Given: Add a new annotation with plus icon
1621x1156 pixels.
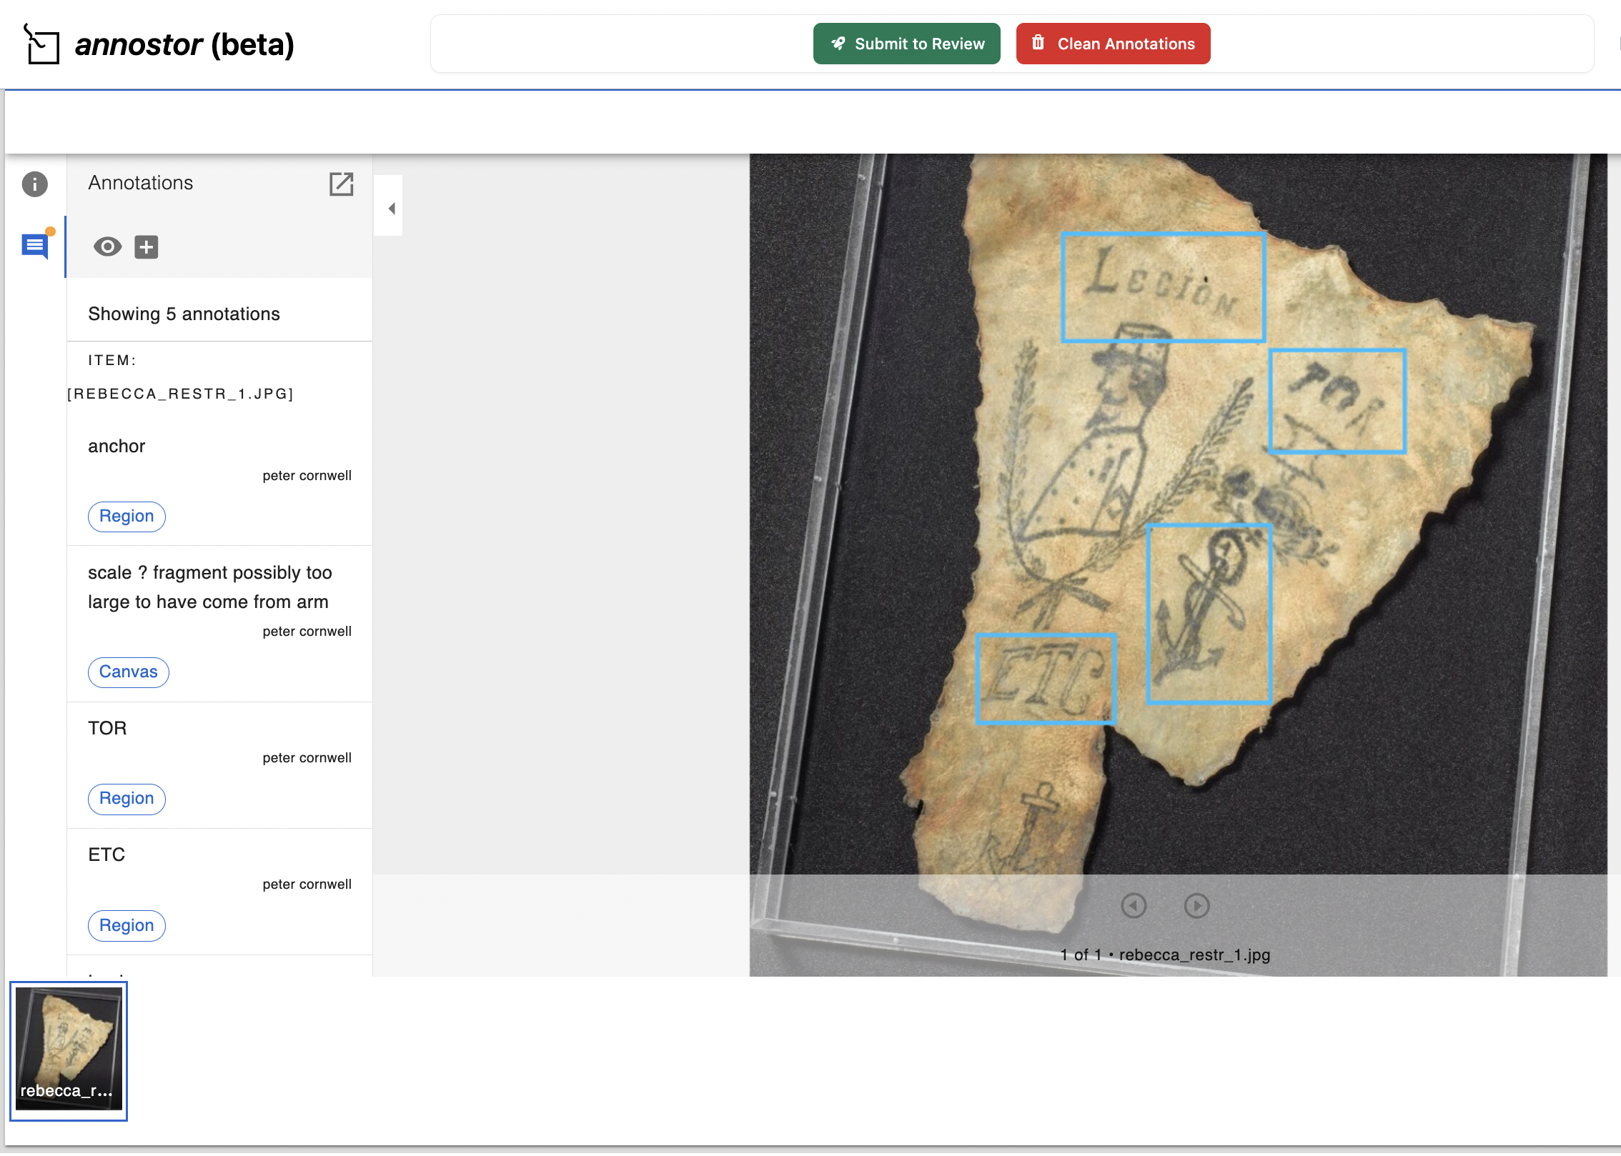Looking at the screenshot, I should pos(147,247).
